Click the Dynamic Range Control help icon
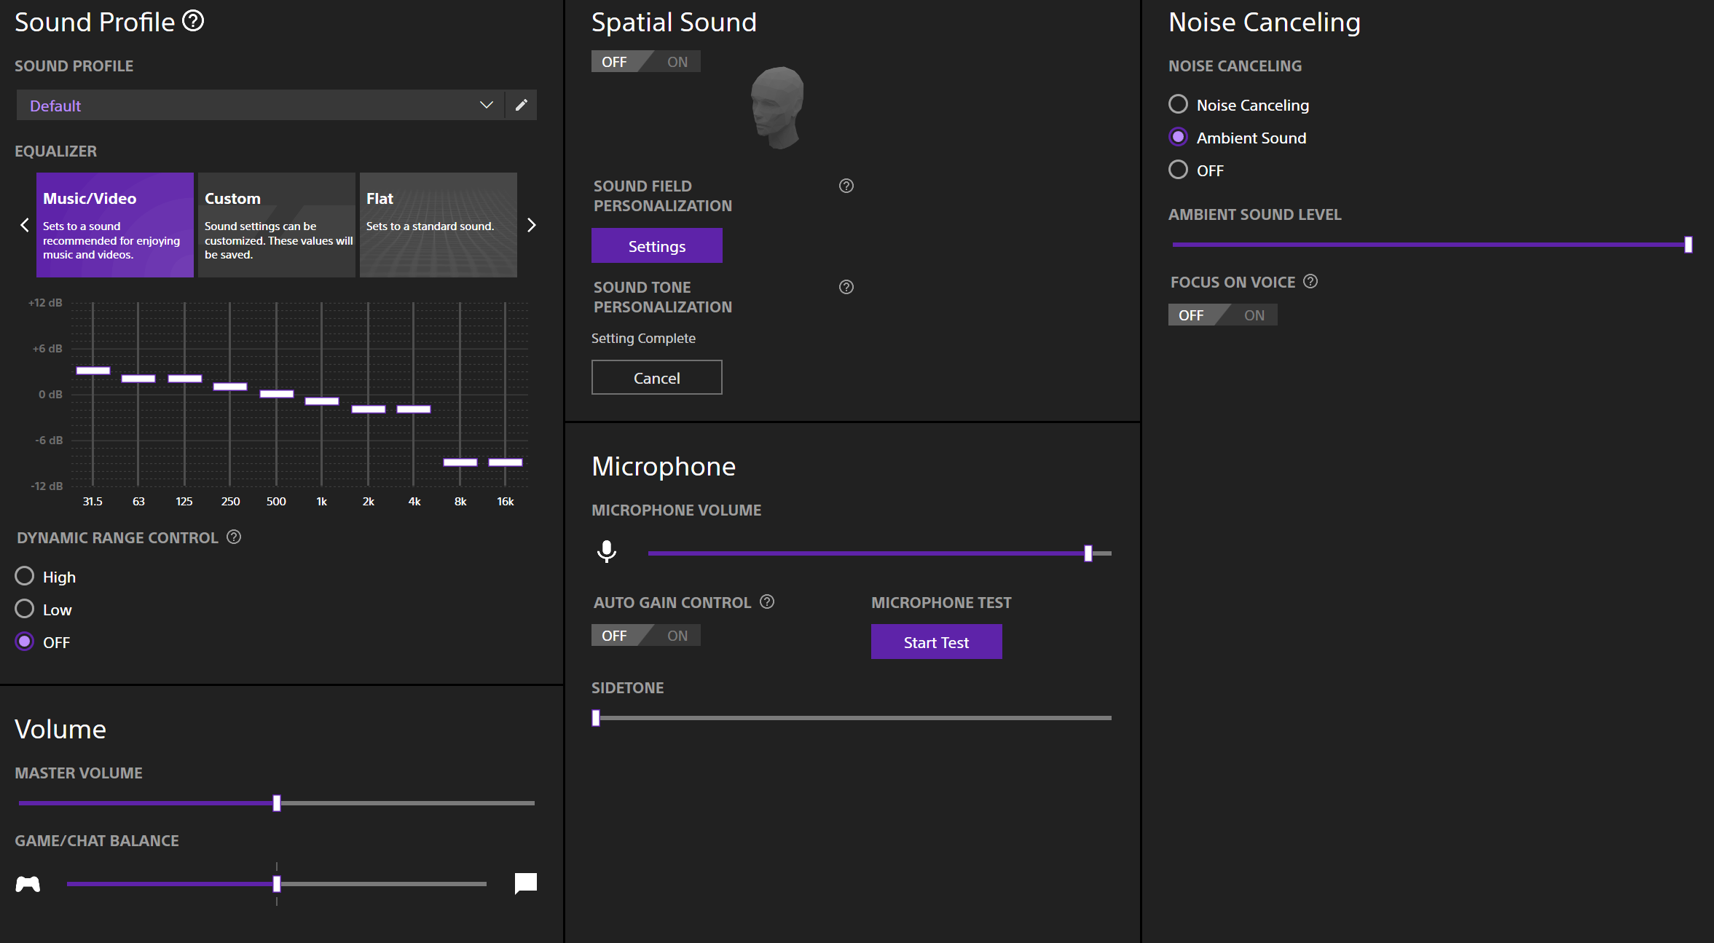1714x943 pixels. [x=234, y=537]
